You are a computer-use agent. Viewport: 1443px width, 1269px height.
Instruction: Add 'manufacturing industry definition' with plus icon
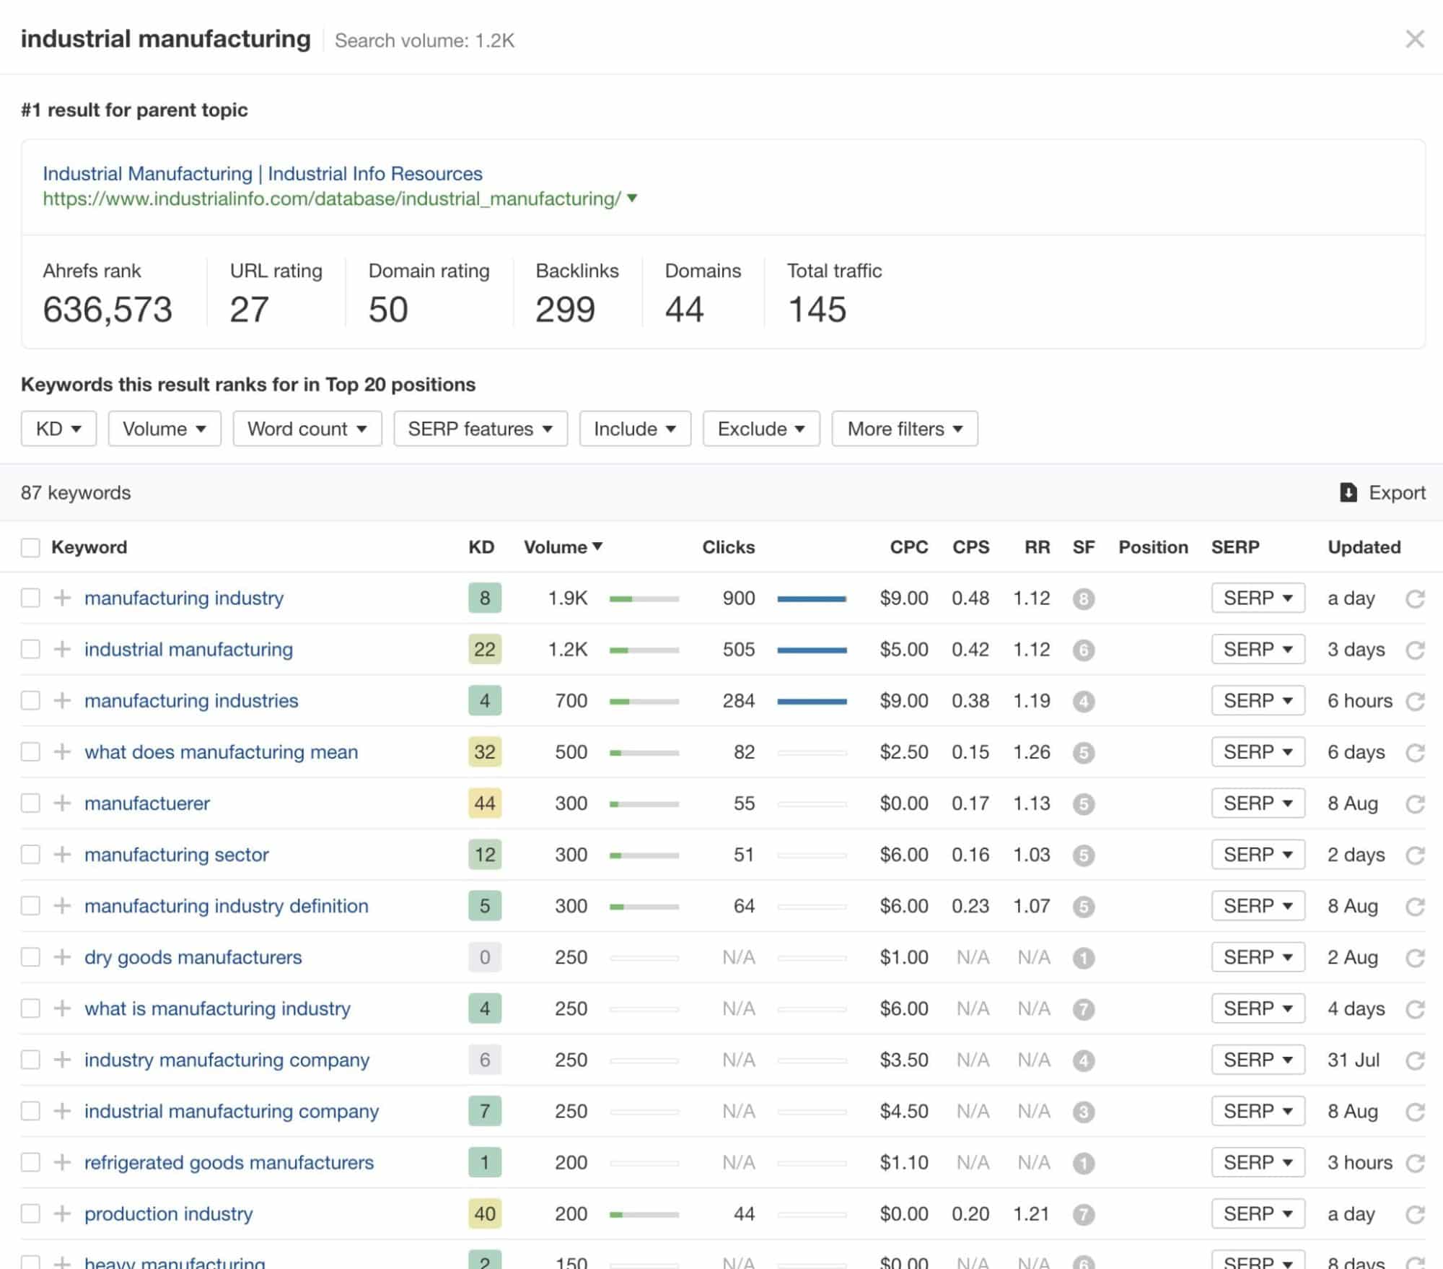[x=63, y=905]
